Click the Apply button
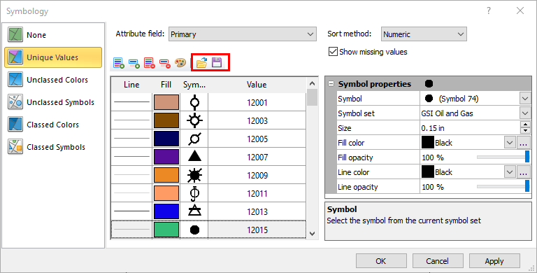Viewport: 537px width, 273px height. 494,261
